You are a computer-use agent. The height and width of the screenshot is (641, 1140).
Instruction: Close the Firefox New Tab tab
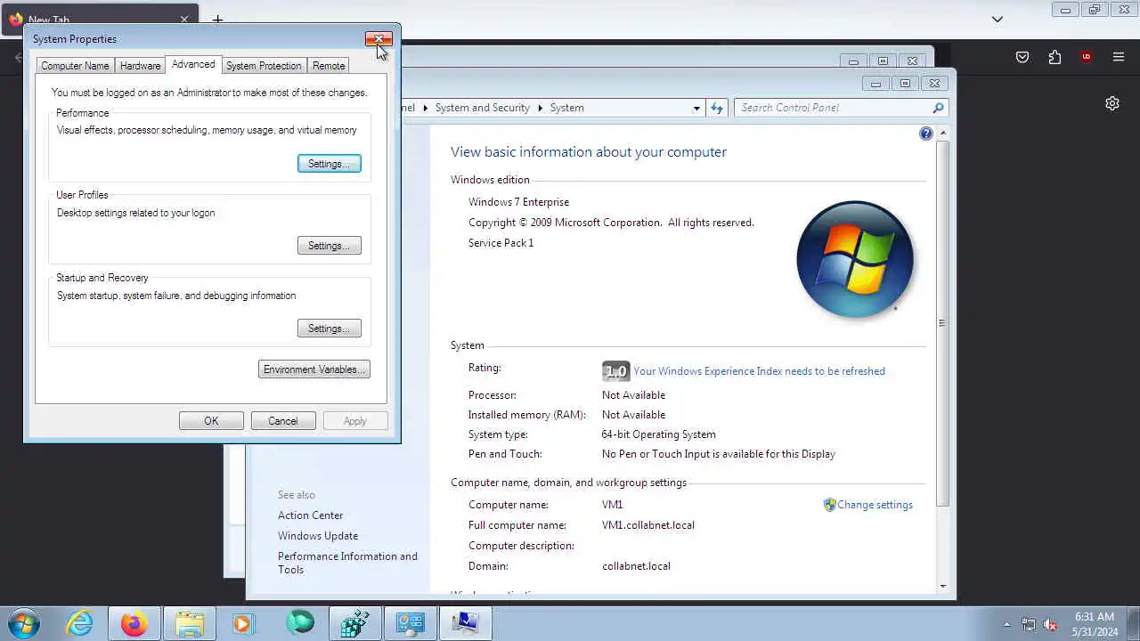(184, 19)
